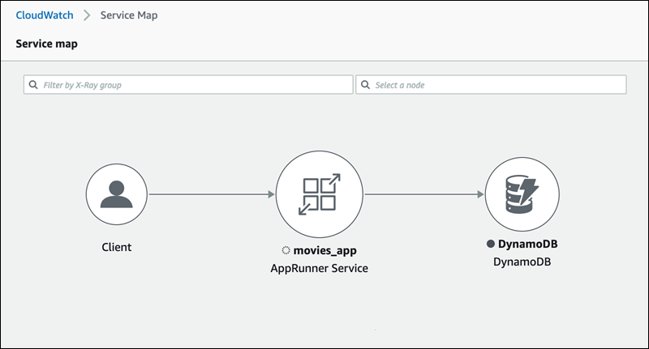
Task: Click the AppRunner Service type label
Action: (319, 267)
